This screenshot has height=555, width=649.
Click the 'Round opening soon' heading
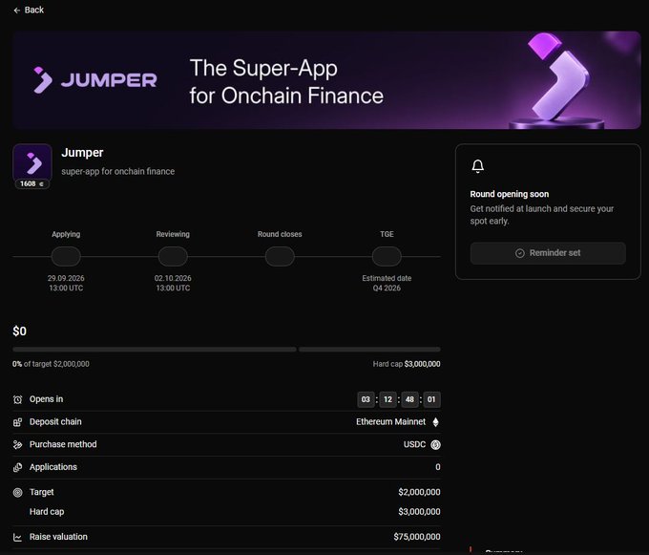510,194
